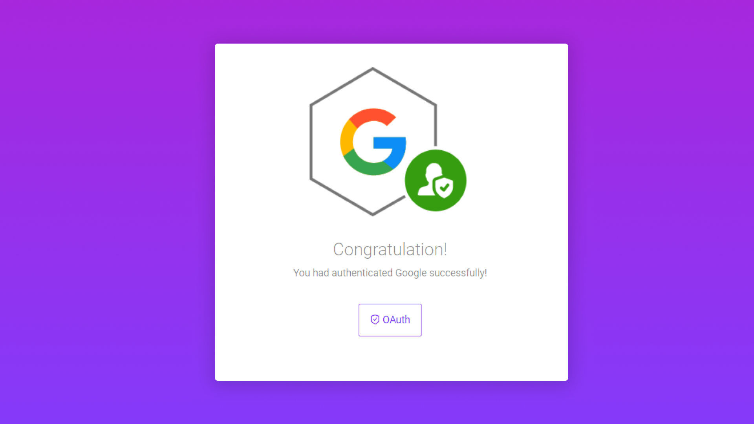
Task: Click the word Google in the success message
Action: click(x=411, y=273)
